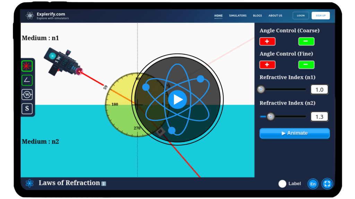Click the info icon beside Laws of Refraction
Viewport: 355px width, 199px height.
(104, 184)
